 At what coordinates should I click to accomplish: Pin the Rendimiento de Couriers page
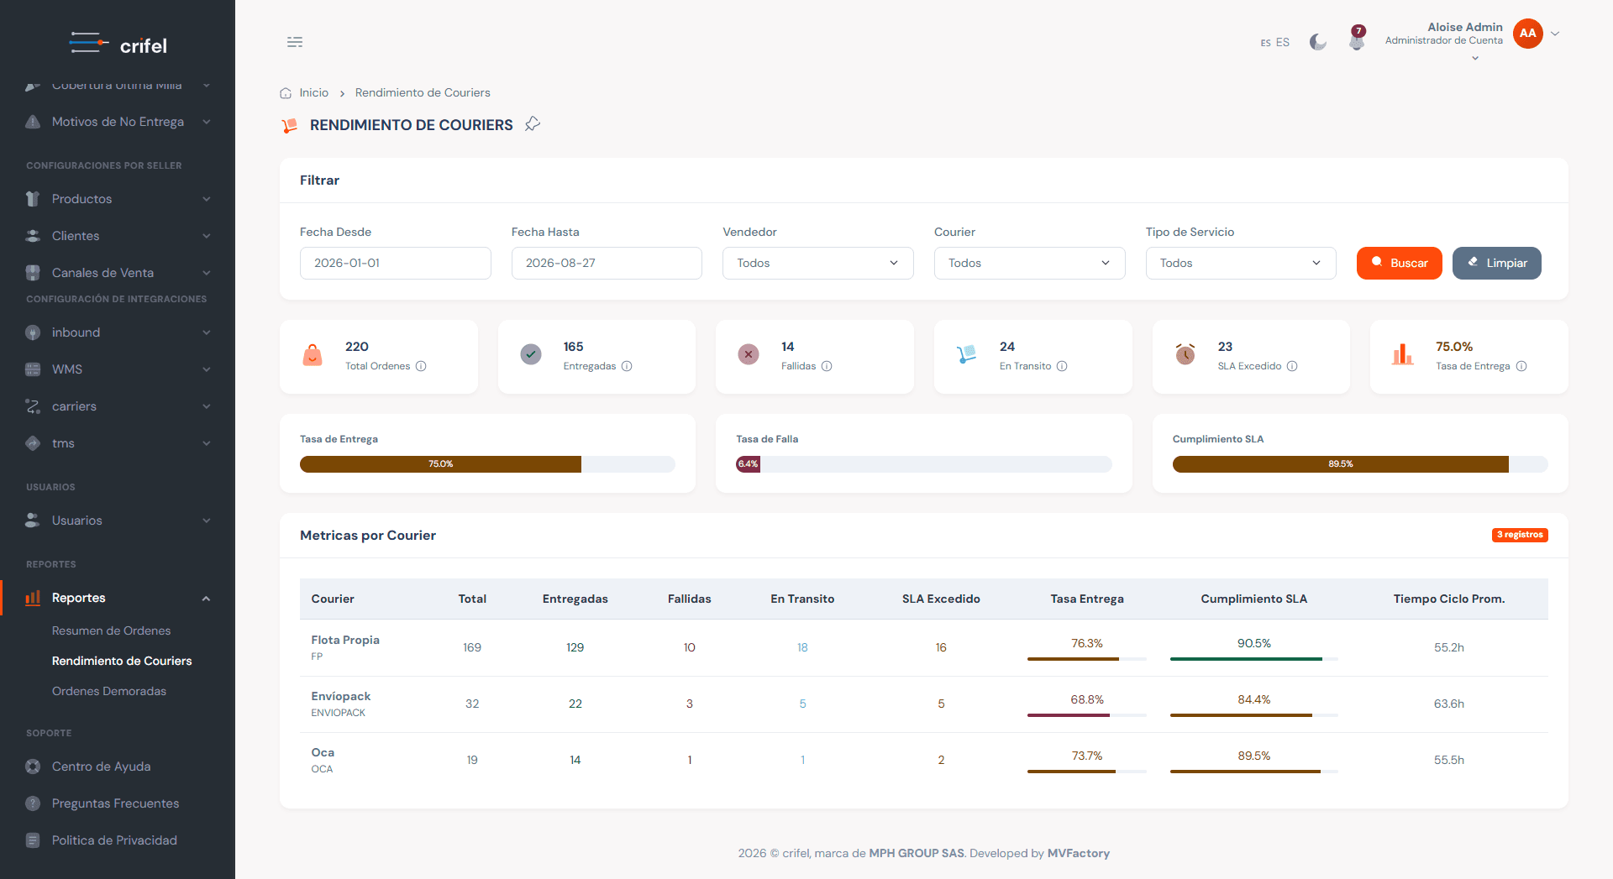pyautogui.click(x=533, y=124)
